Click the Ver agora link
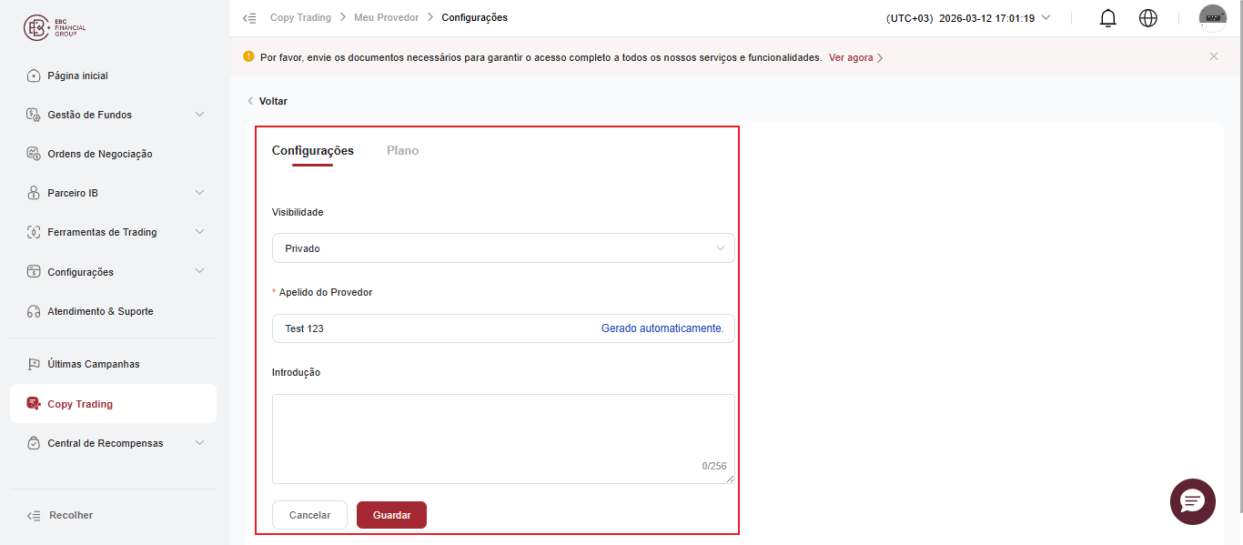The width and height of the screenshot is (1243, 545). tap(855, 57)
